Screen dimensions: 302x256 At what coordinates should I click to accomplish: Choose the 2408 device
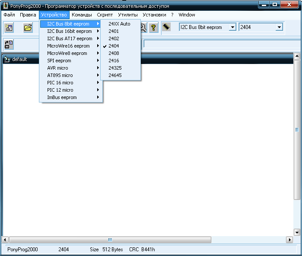(121, 53)
